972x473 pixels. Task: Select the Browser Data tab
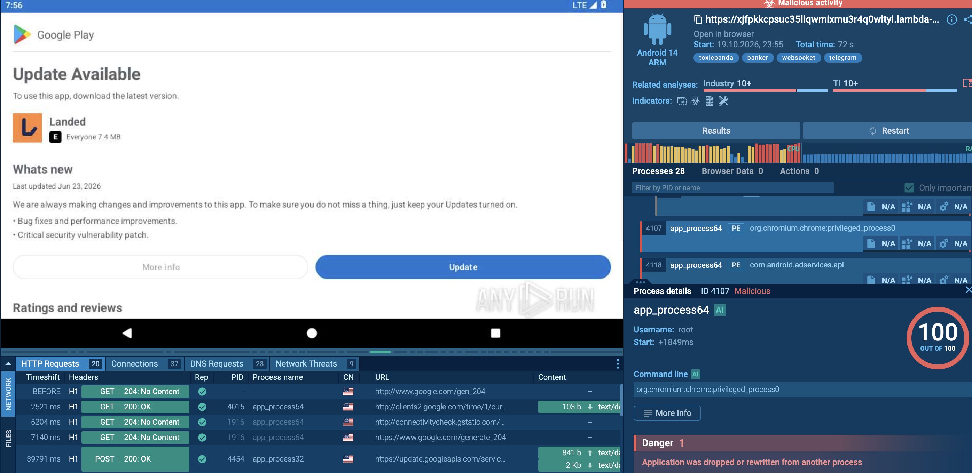click(732, 171)
